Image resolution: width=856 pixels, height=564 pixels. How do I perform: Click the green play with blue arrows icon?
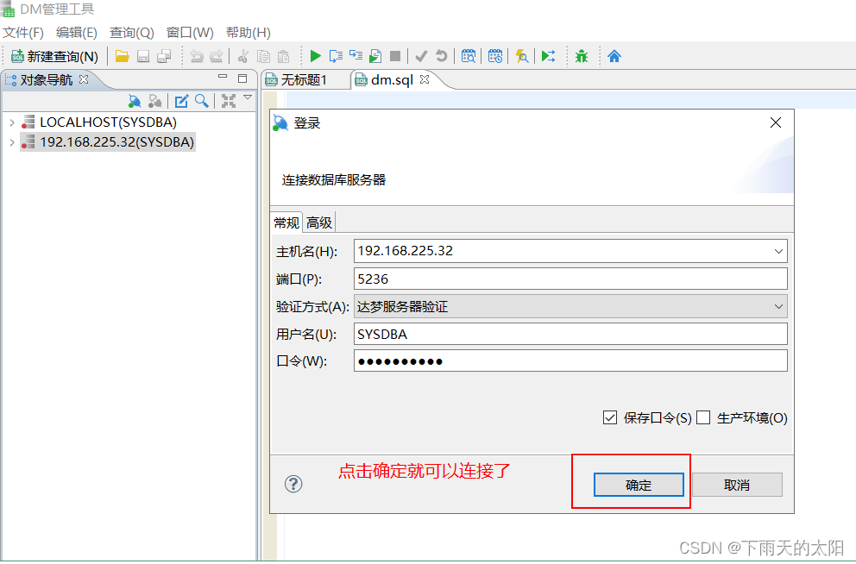(x=548, y=56)
